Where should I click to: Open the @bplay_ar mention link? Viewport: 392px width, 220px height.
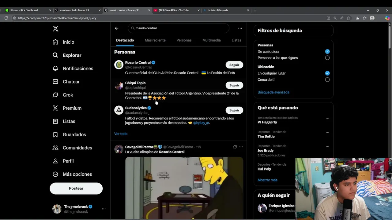[201, 123]
